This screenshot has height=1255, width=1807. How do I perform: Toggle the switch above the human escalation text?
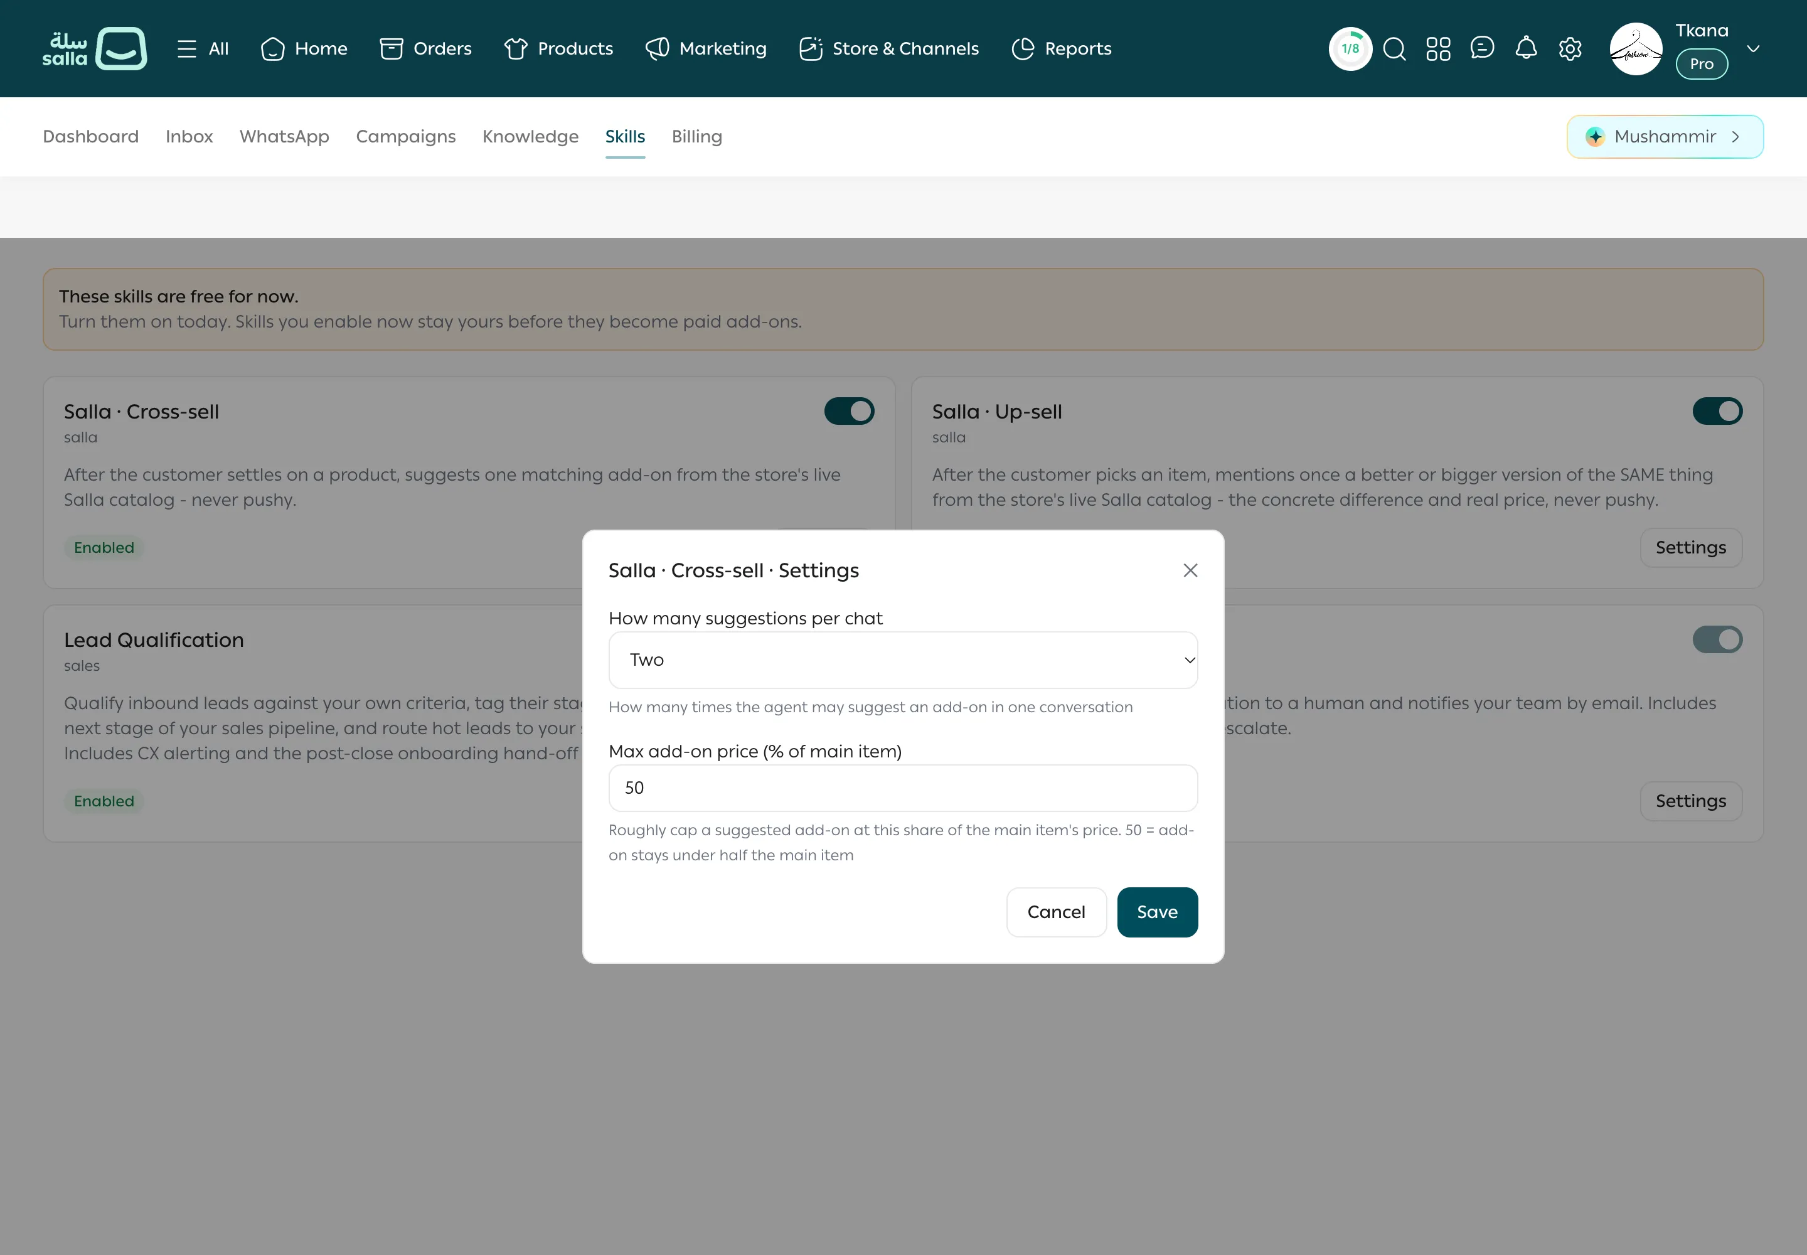[1717, 639]
